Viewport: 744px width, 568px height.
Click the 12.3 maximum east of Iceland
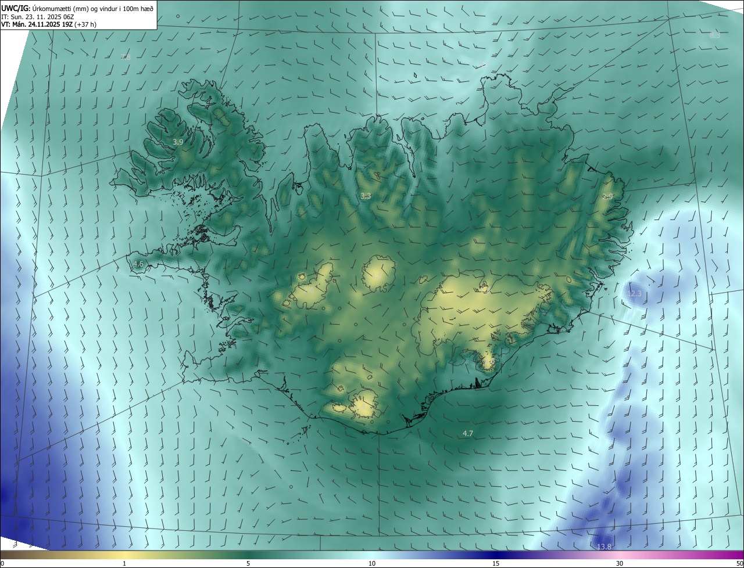(x=635, y=294)
